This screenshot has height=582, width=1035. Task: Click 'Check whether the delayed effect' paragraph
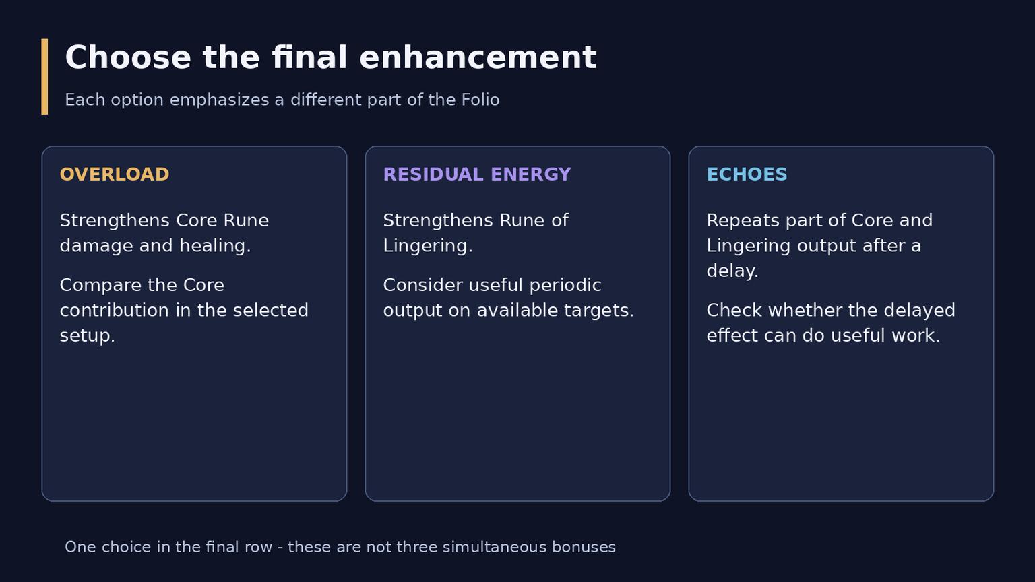[831, 323]
